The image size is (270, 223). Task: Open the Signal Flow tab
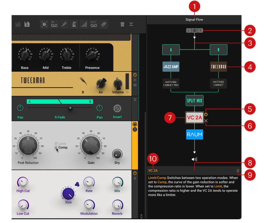click(x=194, y=19)
